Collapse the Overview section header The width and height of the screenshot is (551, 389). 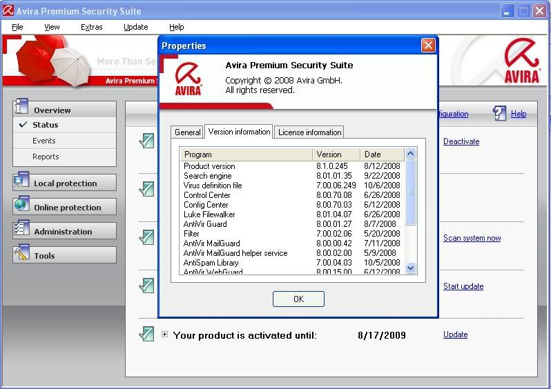coord(65,109)
